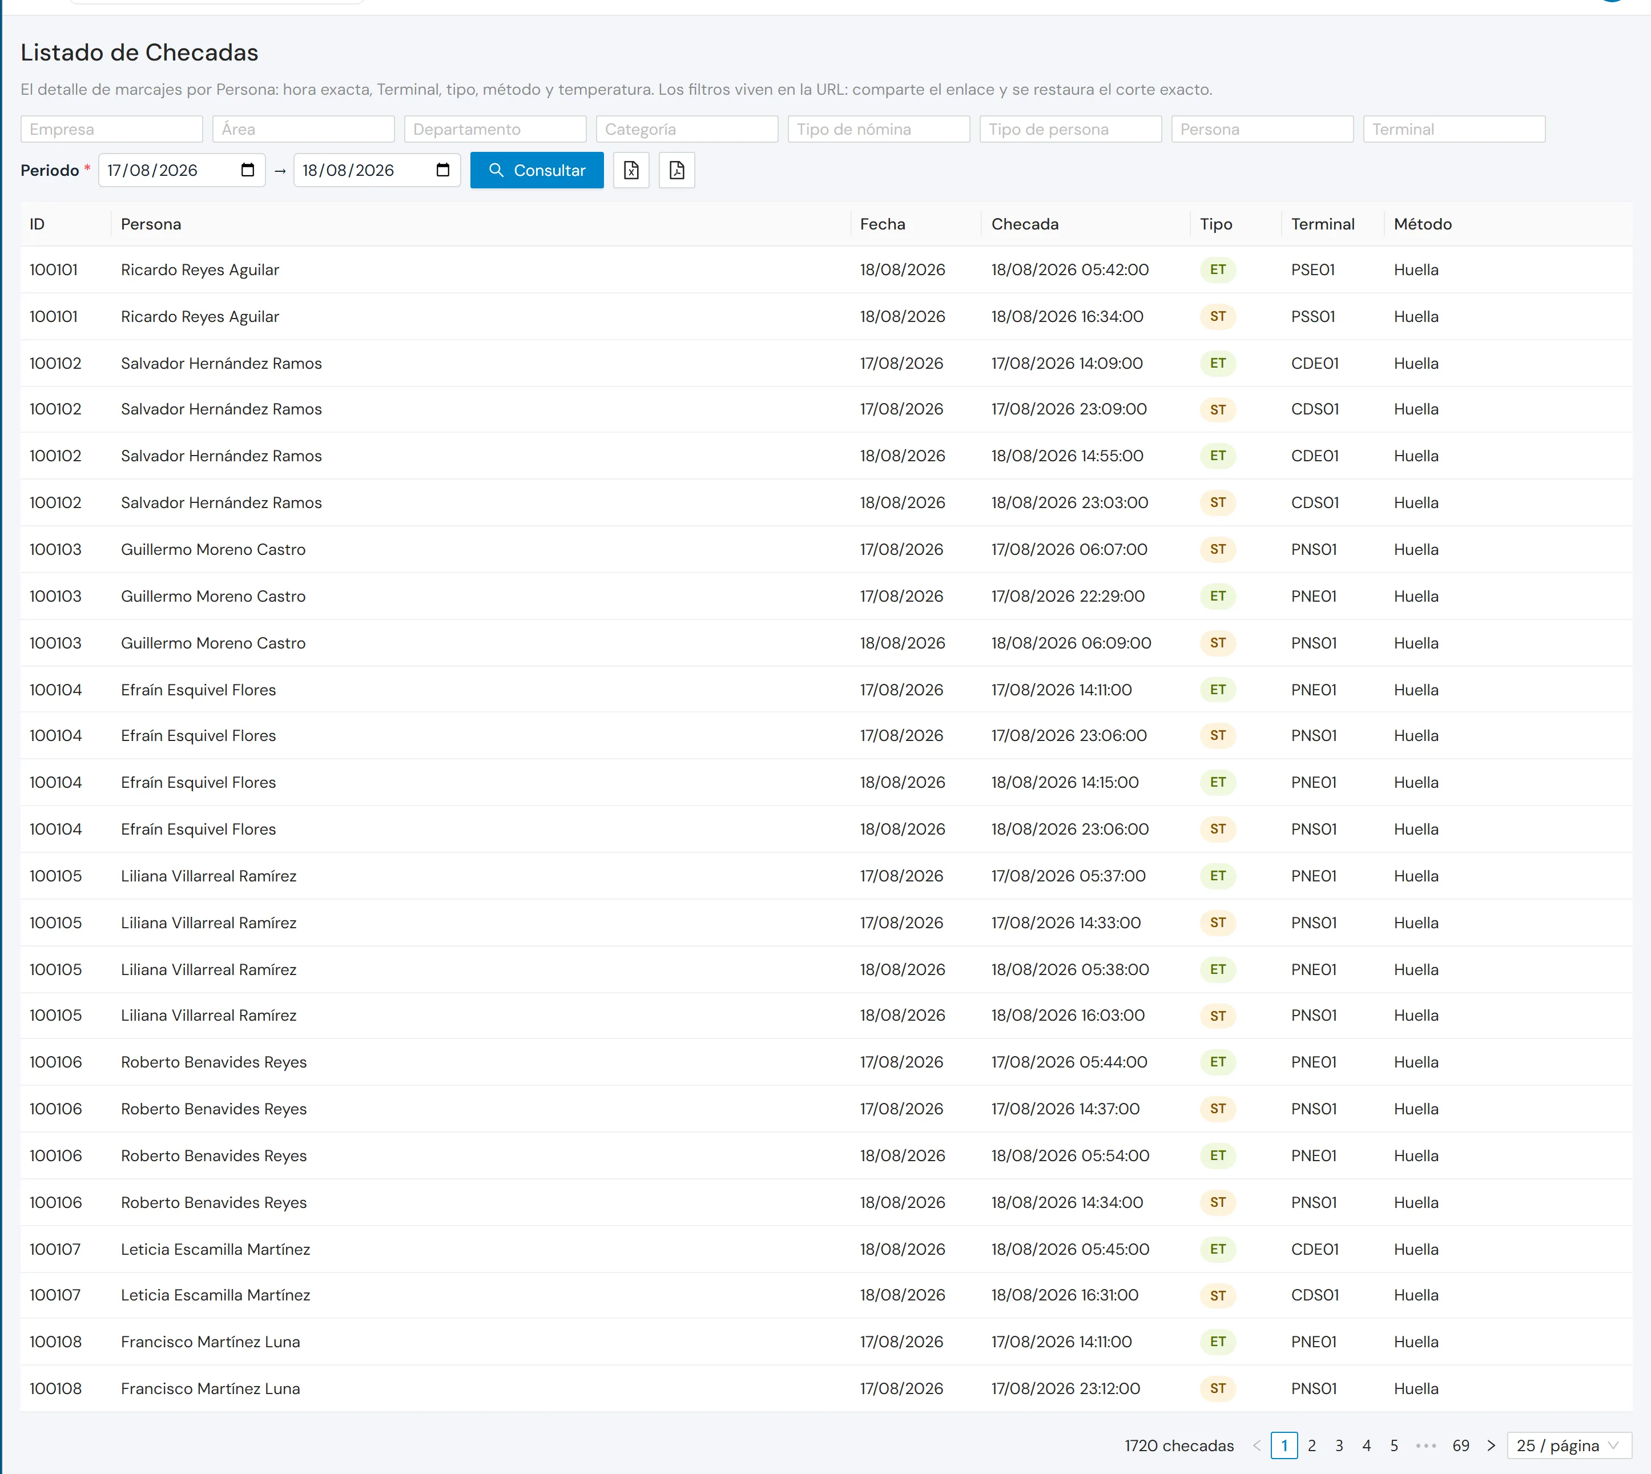Go to page 2 of results
The width and height of the screenshot is (1651, 1474).
point(1312,1445)
